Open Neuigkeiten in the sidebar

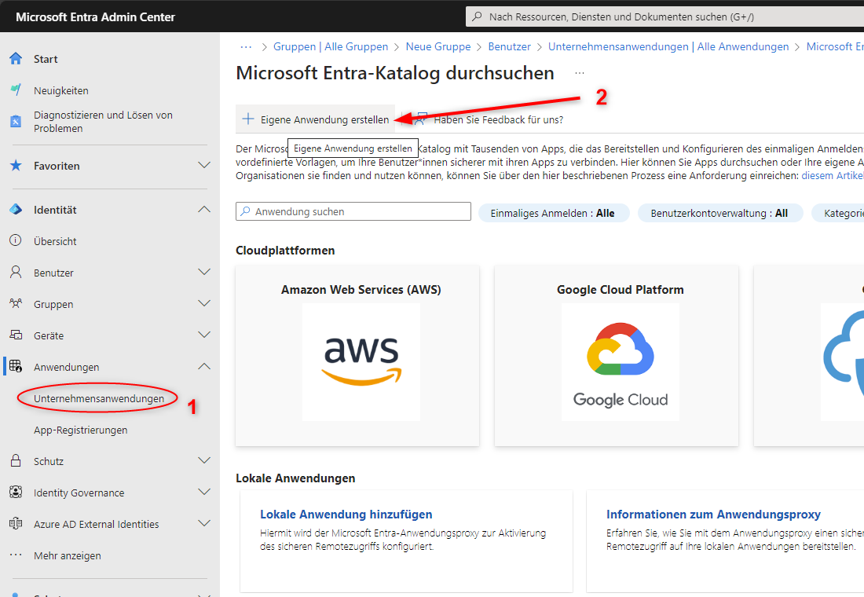click(x=61, y=90)
